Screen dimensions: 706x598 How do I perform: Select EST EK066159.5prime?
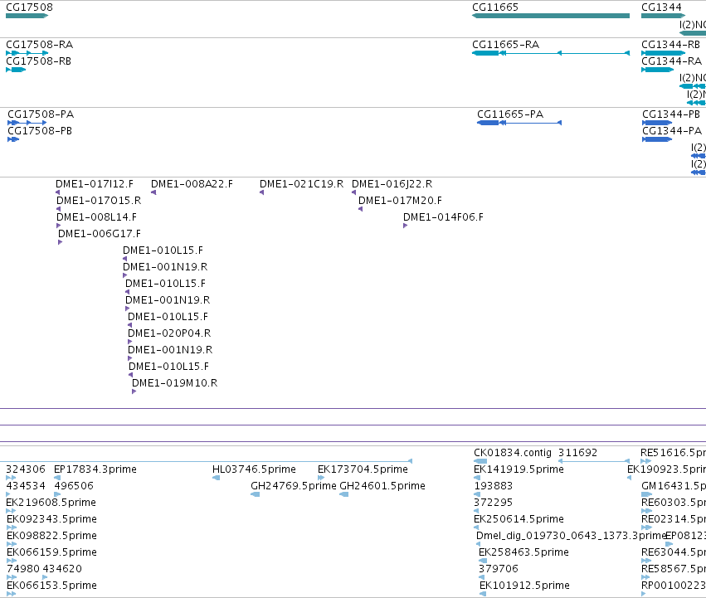click(x=12, y=561)
